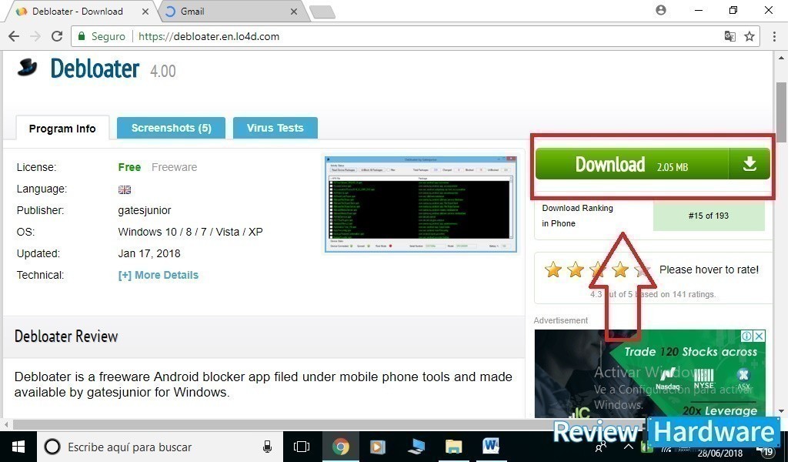Click the Cortana circle icon

pyautogui.click(x=52, y=447)
